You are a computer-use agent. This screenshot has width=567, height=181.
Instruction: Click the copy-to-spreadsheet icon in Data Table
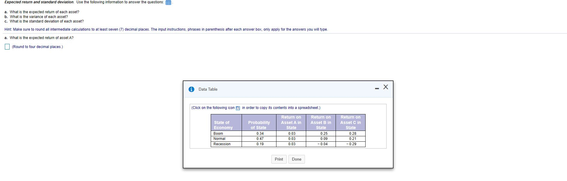(238, 108)
